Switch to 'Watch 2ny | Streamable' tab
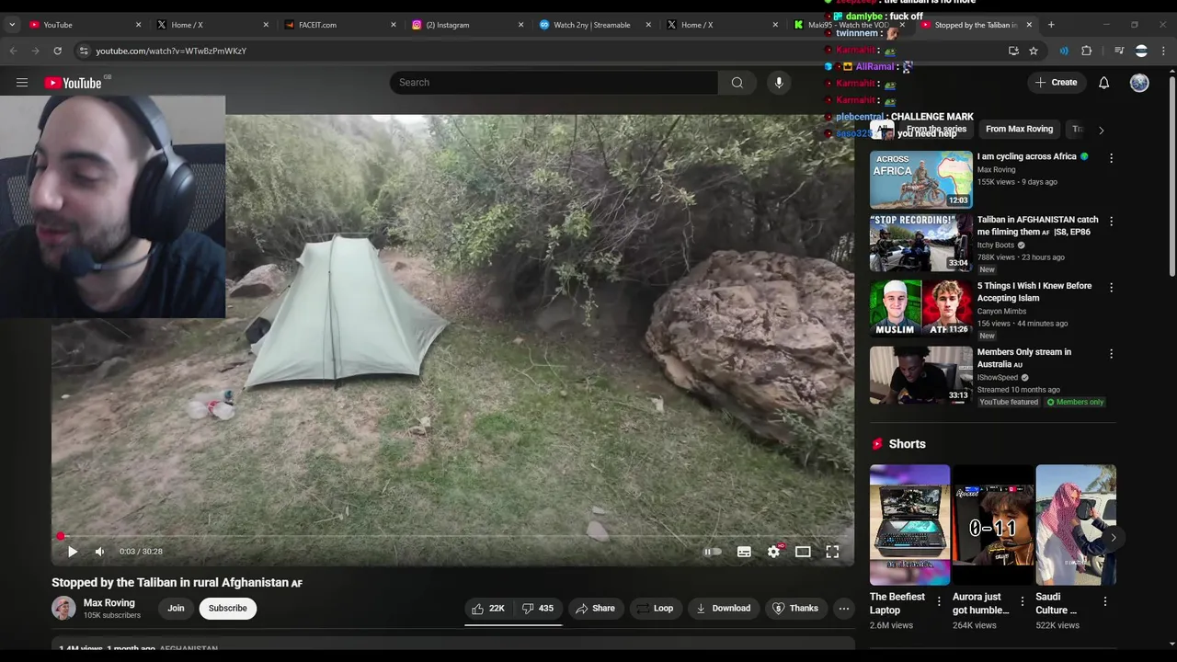Screen dimensions: 1177x662 click(x=593, y=25)
